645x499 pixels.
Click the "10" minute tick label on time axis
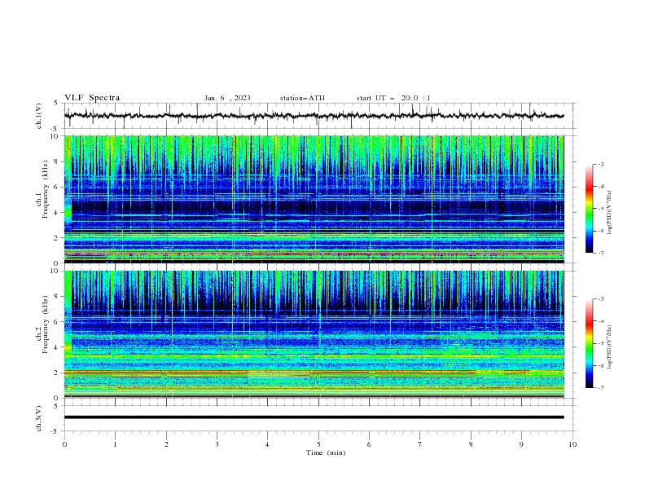coord(573,444)
